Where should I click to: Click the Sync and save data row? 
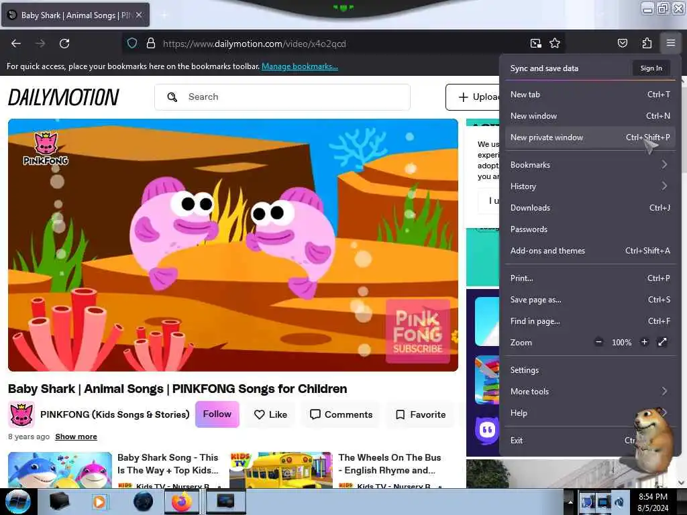(x=590, y=68)
